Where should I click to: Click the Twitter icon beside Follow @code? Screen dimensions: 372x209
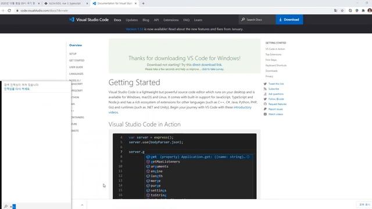265,99
